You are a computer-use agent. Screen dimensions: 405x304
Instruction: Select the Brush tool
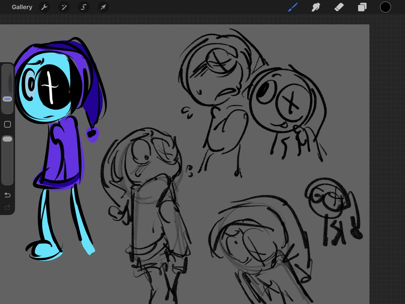[x=293, y=7]
